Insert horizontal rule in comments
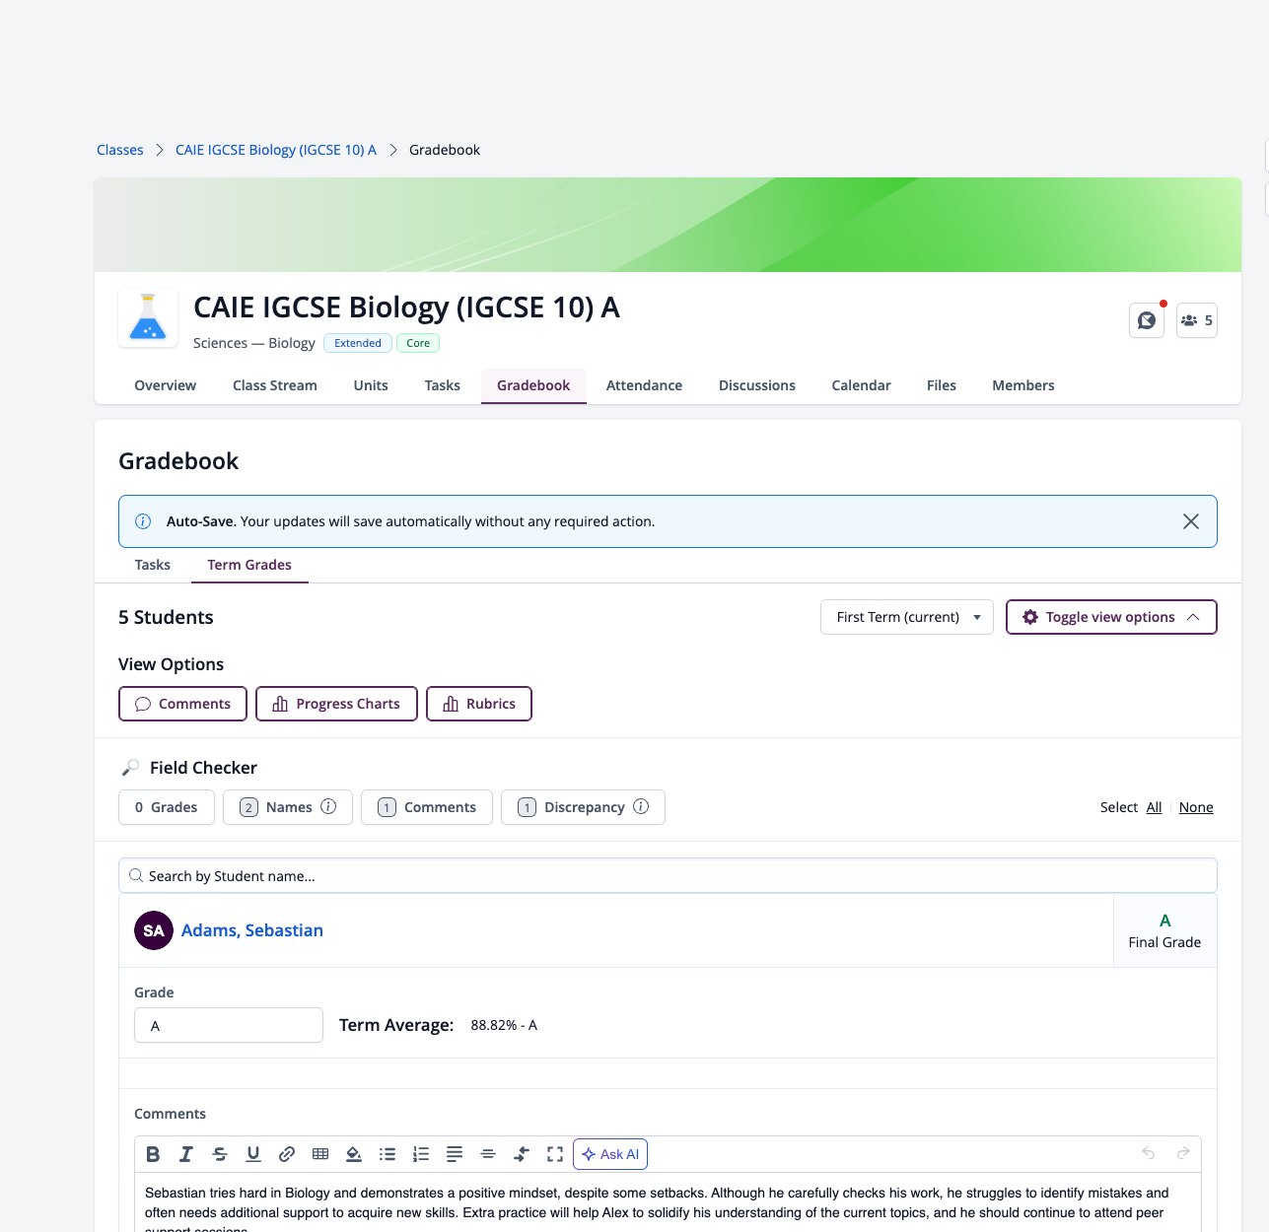Viewport: 1269px width, 1232px height. coord(488,1154)
